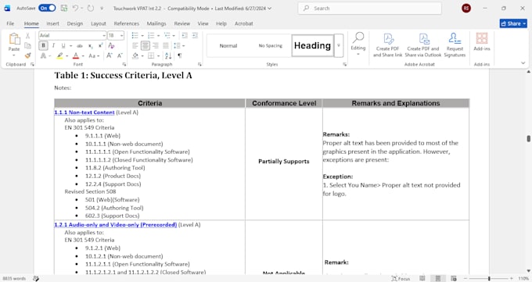The image size is (532, 282).
Task: Toggle Italic formatting
Action: pos(53,45)
